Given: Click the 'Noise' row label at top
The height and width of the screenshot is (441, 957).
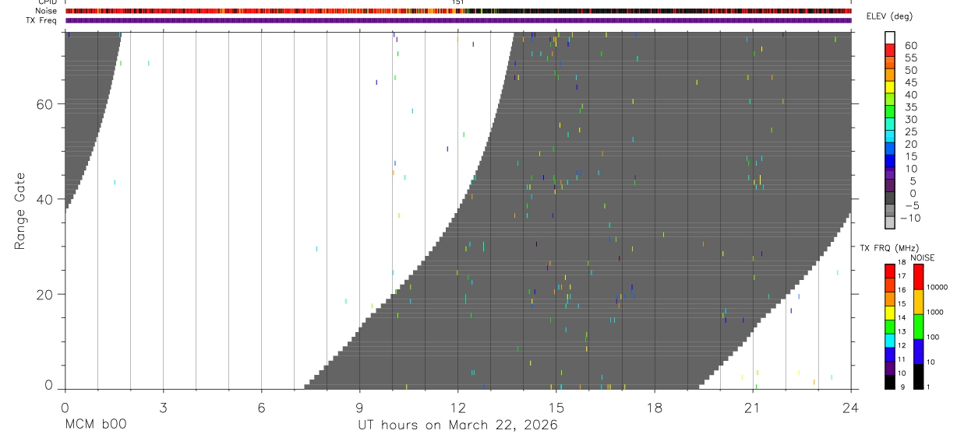Looking at the screenshot, I should [47, 11].
